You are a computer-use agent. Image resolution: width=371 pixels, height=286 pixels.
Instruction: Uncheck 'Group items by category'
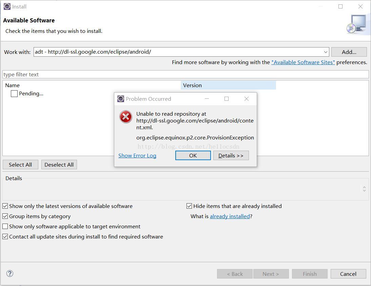(5, 216)
